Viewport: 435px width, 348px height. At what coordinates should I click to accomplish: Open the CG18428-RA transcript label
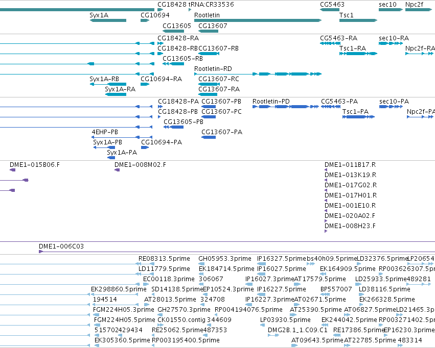(178, 38)
